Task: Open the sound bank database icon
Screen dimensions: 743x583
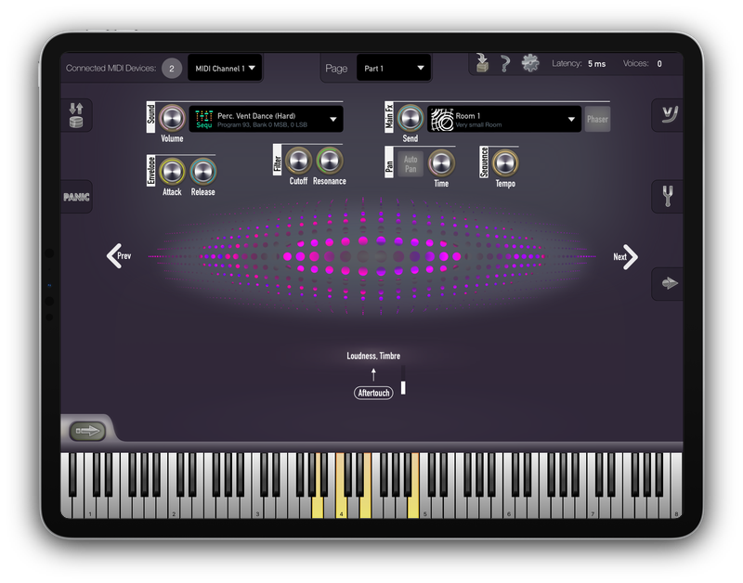Action: [76, 116]
